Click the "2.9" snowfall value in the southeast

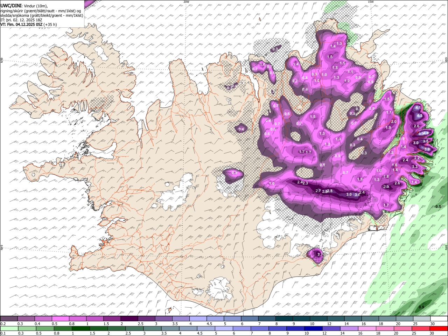click(386, 187)
